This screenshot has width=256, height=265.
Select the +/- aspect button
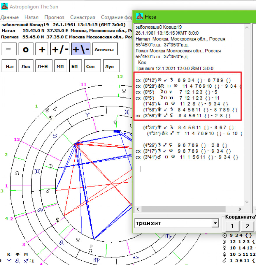tap(60, 49)
